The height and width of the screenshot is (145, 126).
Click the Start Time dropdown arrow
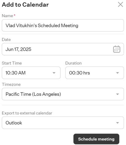click(x=54, y=73)
